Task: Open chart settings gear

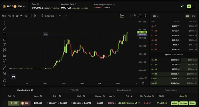Action: coord(134,16)
